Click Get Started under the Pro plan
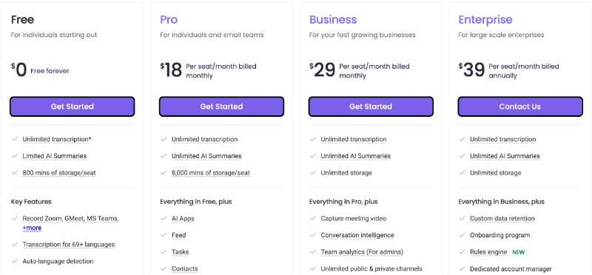The image size is (592, 275). tap(221, 106)
